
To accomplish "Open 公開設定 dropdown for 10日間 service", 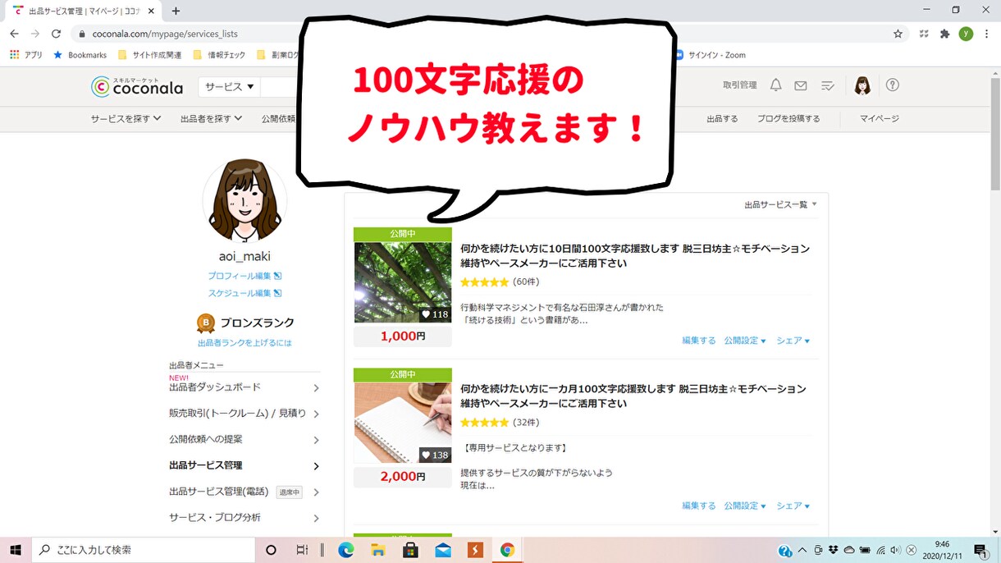I will (745, 341).
